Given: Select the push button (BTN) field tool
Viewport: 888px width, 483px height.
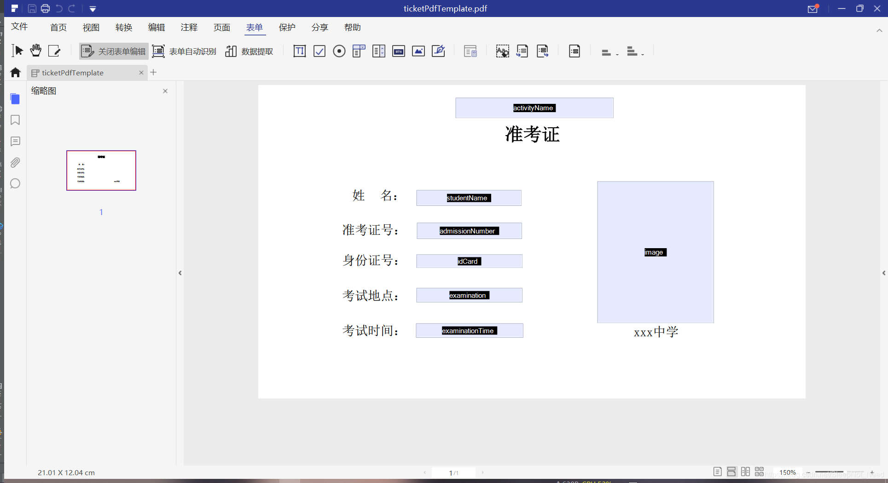Looking at the screenshot, I should [x=399, y=51].
